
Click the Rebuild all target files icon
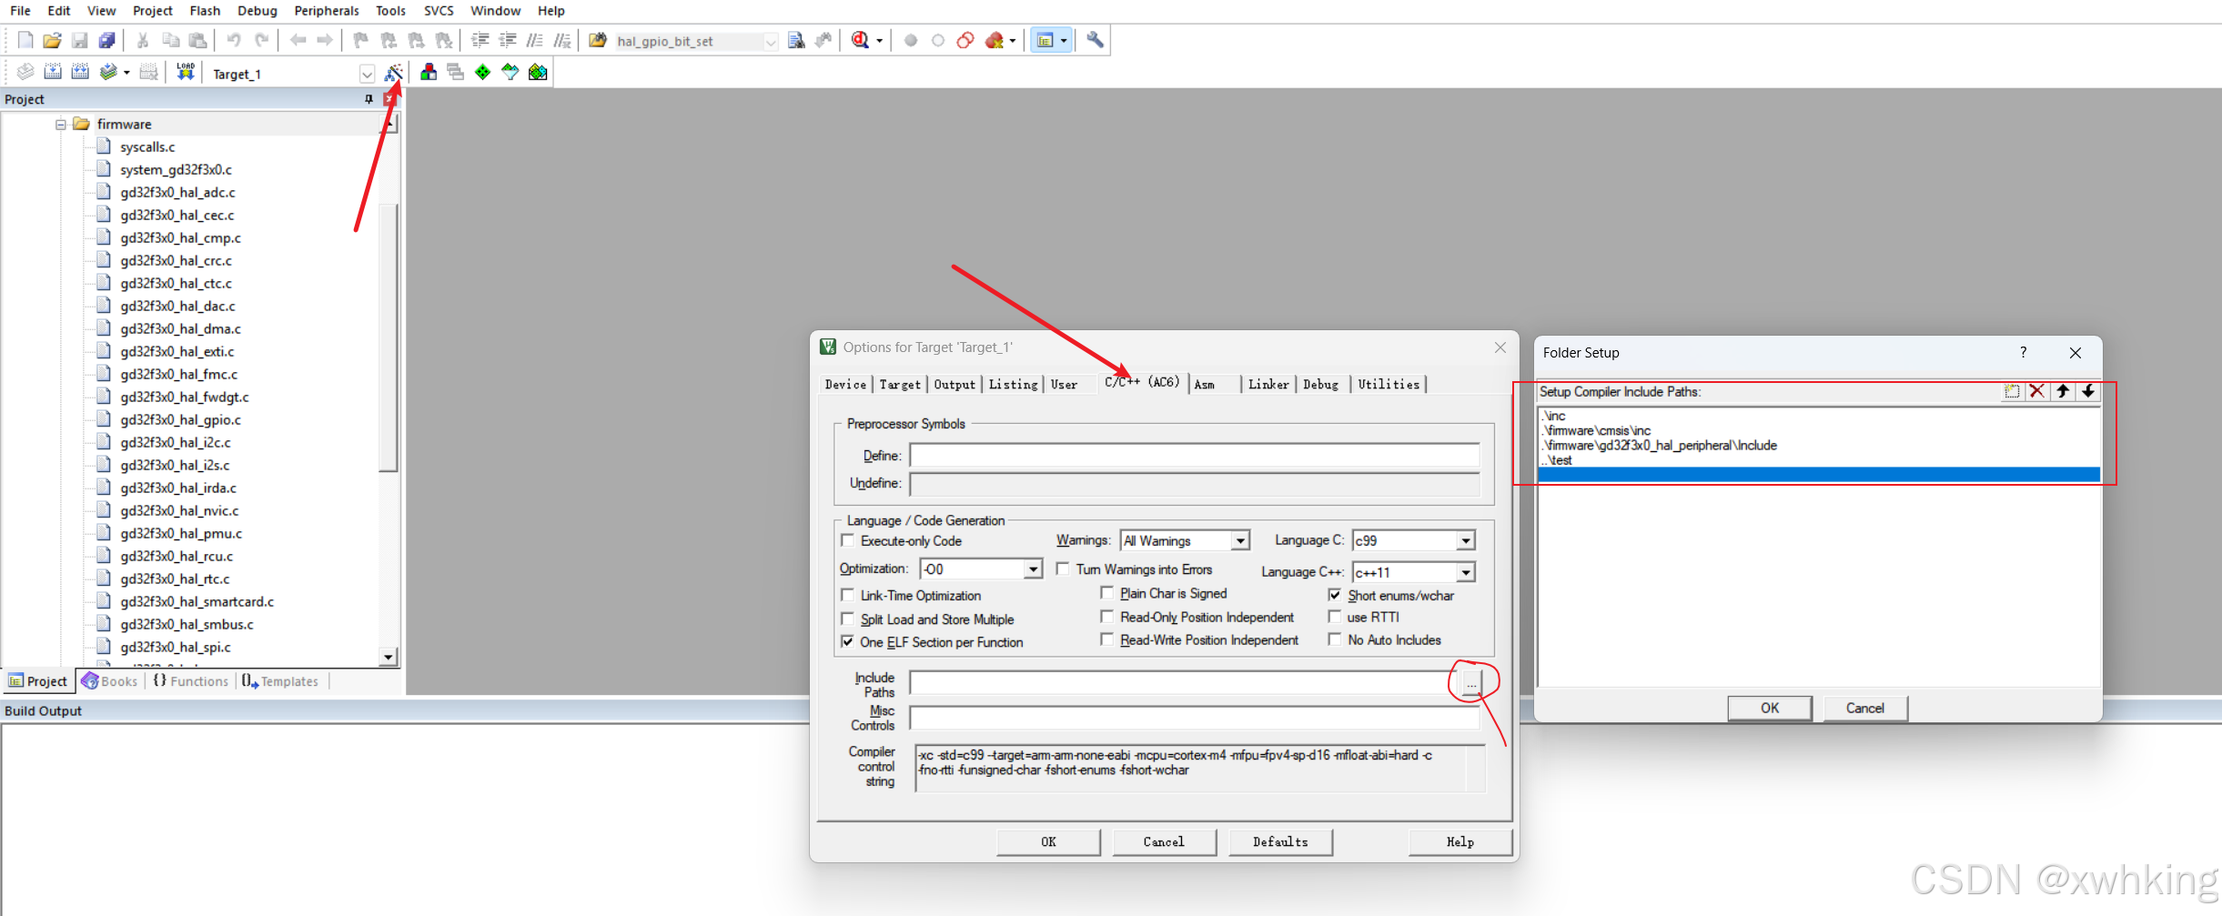[80, 72]
